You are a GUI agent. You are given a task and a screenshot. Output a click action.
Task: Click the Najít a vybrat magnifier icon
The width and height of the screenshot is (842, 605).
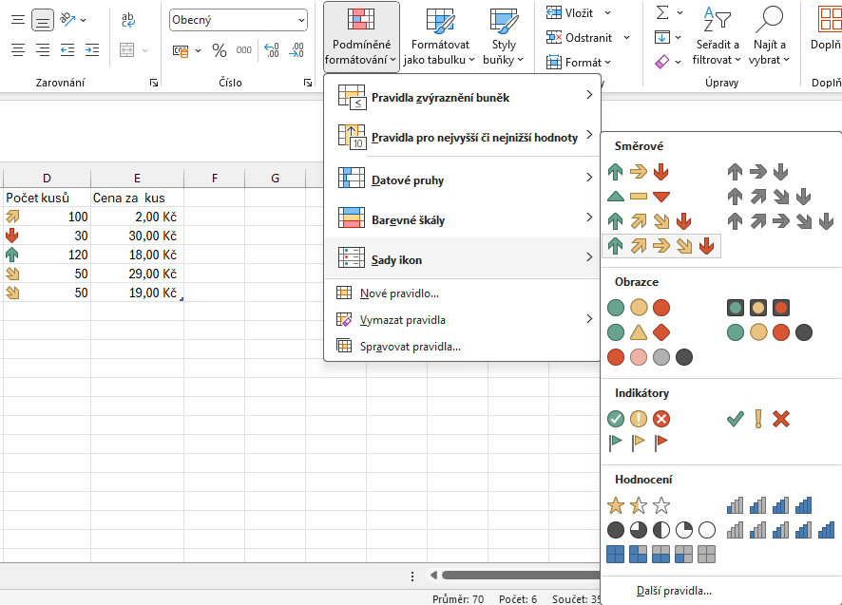[x=771, y=17]
